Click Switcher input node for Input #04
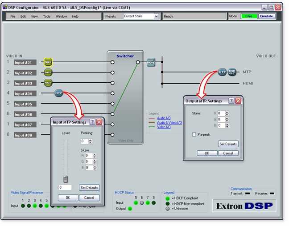Viewport: 289px width, 226px height. (112, 93)
